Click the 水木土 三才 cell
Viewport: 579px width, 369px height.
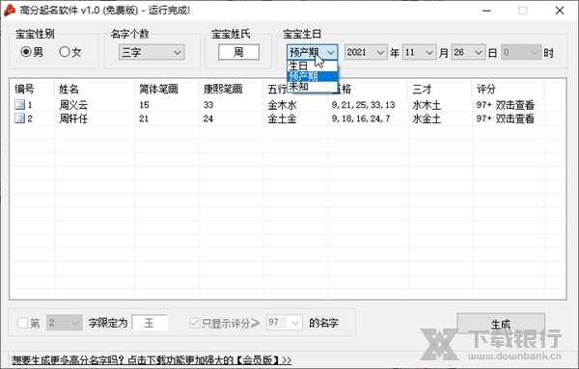click(427, 105)
